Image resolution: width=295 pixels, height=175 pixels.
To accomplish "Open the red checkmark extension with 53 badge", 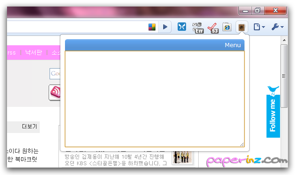I will (x=213, y=28).
